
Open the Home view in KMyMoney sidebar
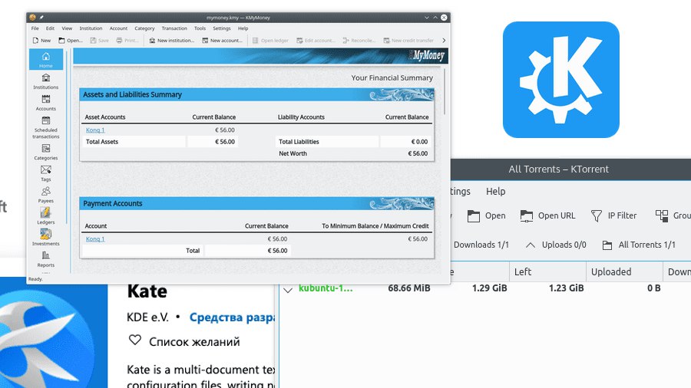[x=46, y=59]
